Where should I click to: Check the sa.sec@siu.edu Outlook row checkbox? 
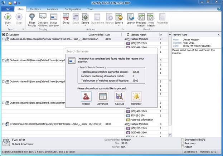[3, 39]
